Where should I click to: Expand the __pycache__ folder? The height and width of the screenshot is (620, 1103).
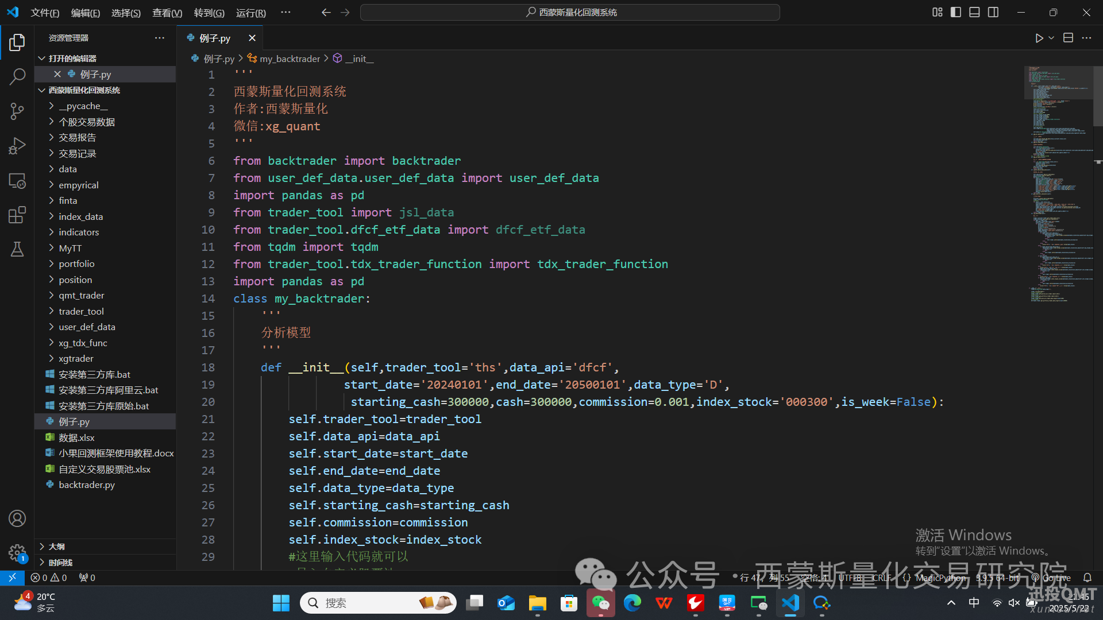(105, 106)
